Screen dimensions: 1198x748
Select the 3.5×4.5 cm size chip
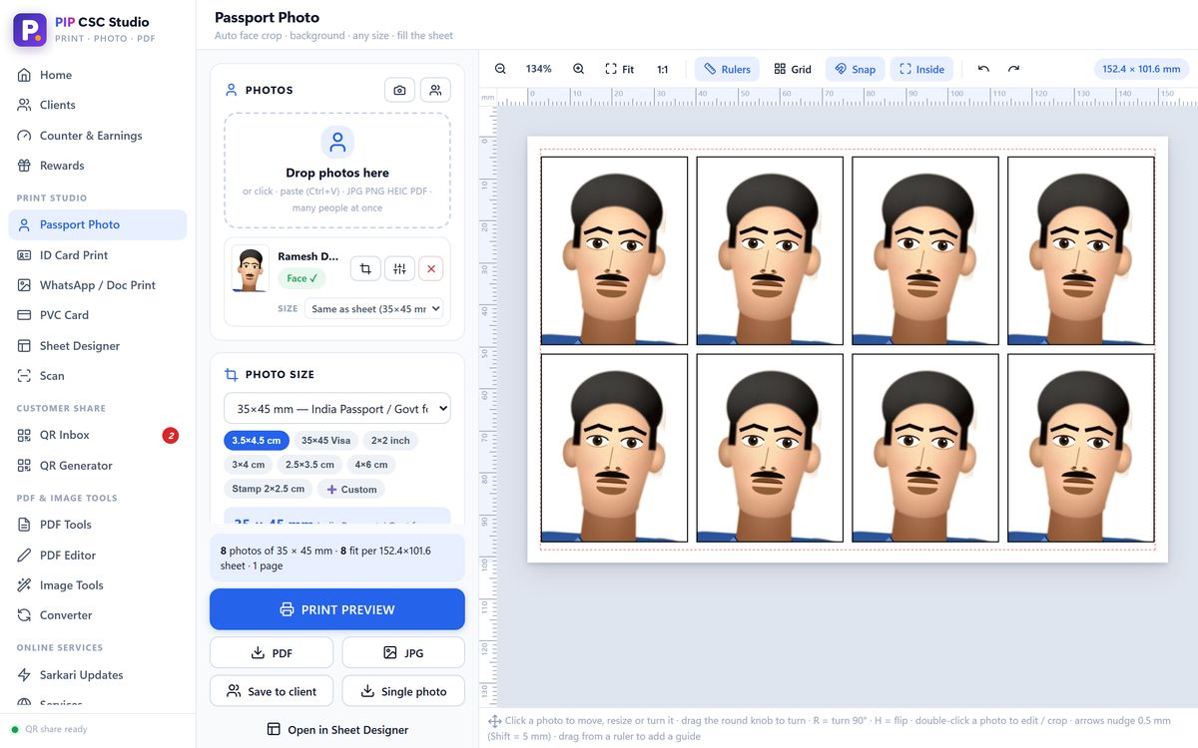click(x=257, y=440)
